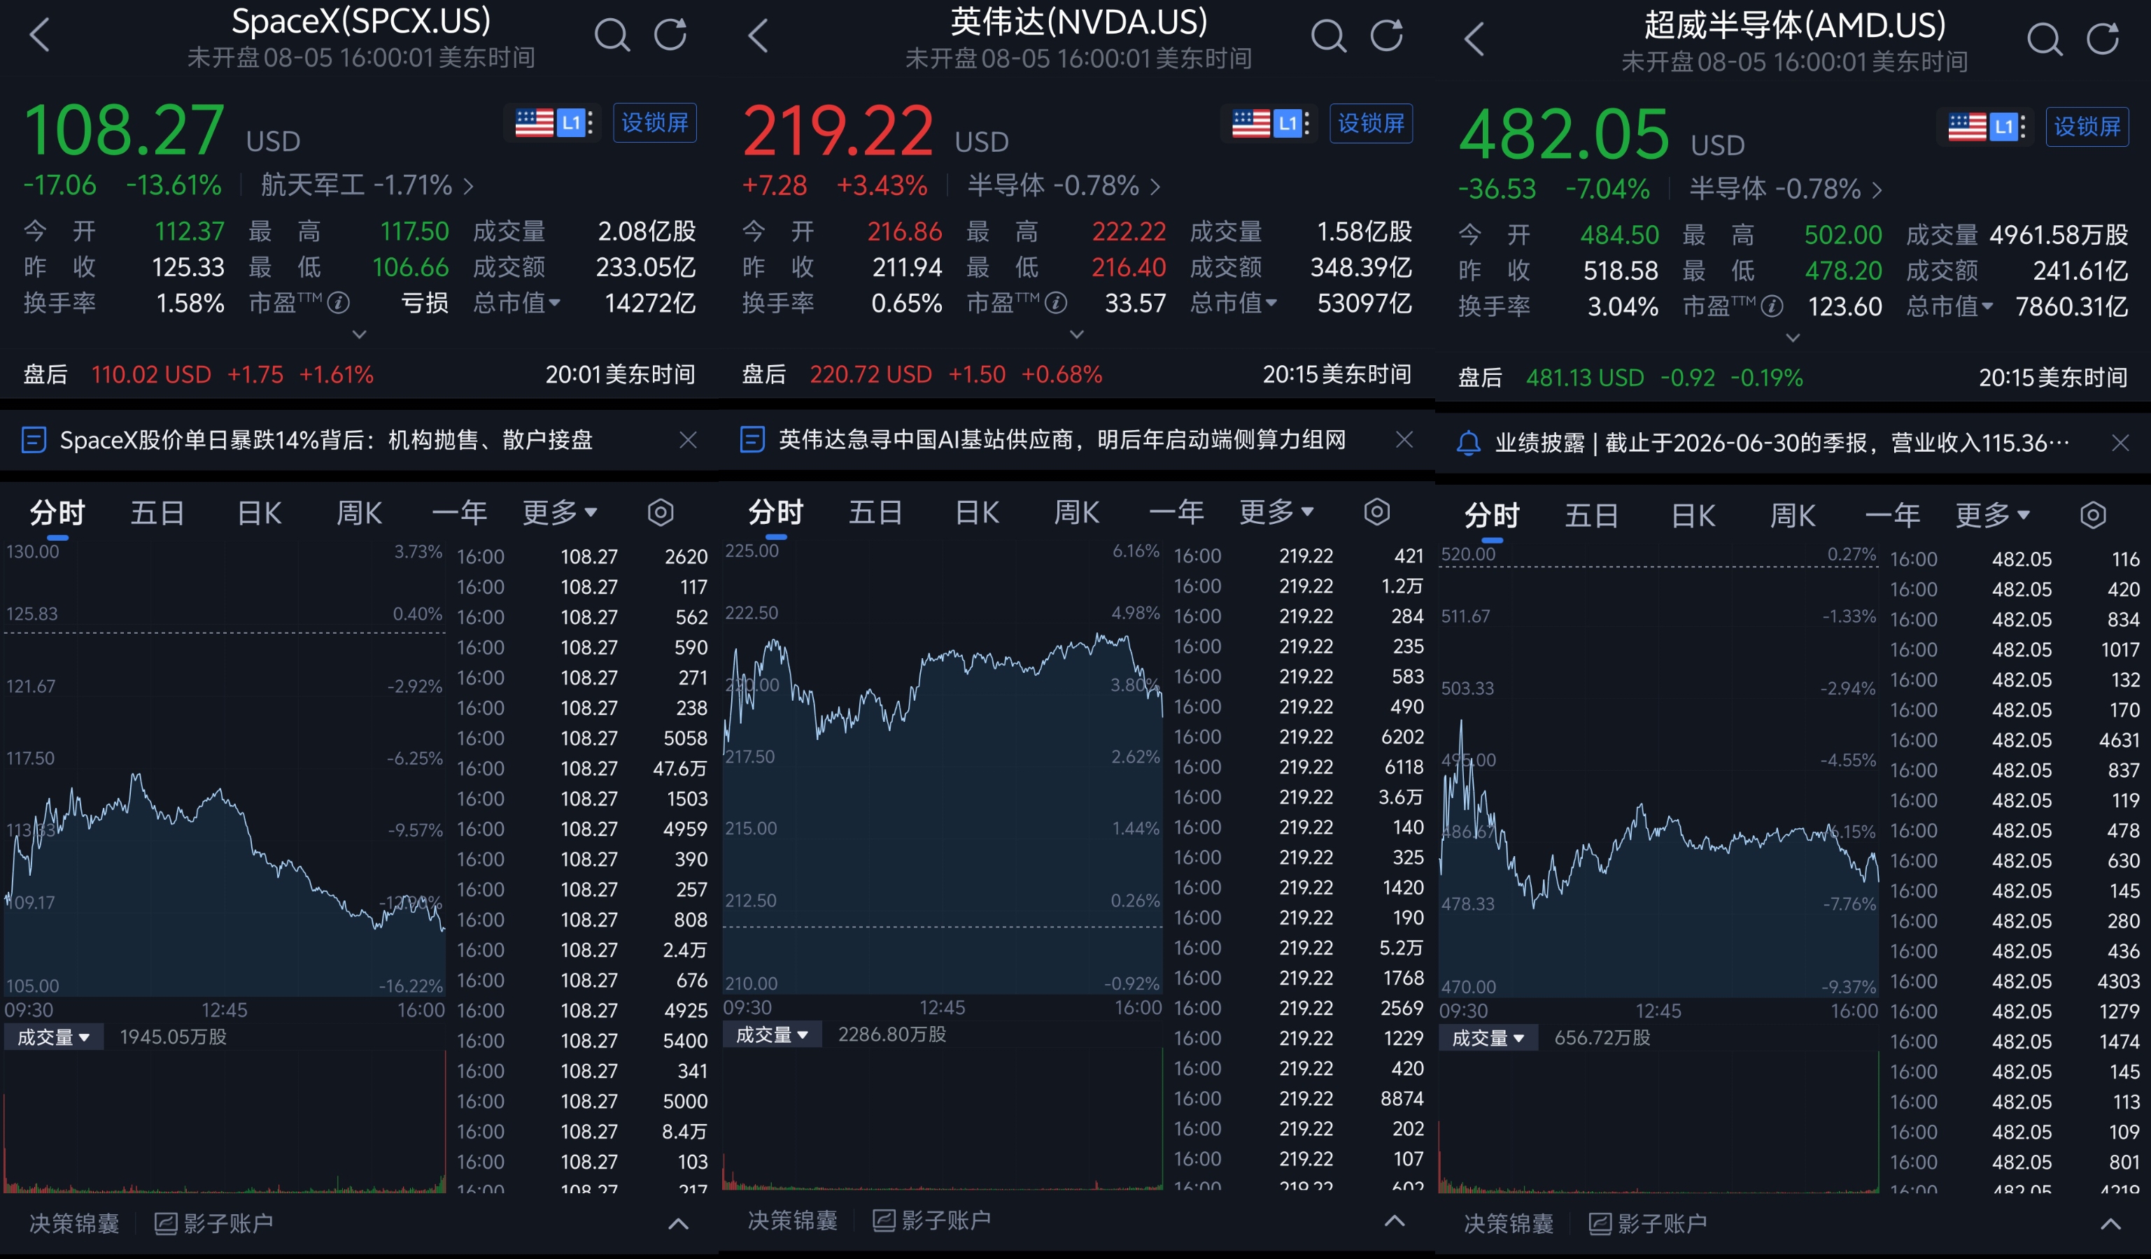Image resolution: width=2151 pixels, height=1259 pixels.
Task: Select 周K tab in NVDA panel
Action: pyautogui.click(x=1077, y=512)
